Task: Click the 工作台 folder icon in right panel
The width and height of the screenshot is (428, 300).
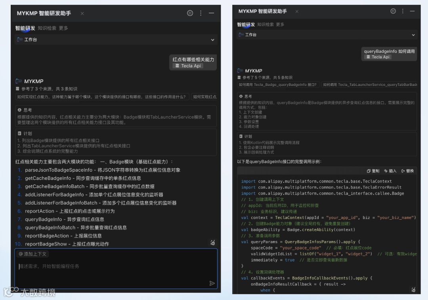Action: tap(241, 34)
